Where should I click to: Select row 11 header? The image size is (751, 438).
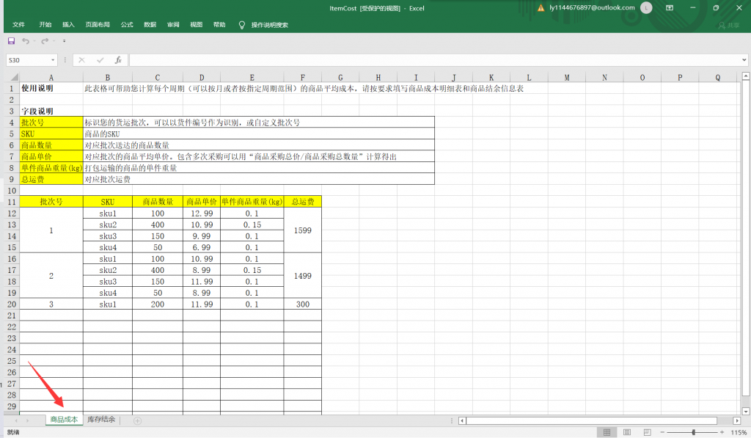pos(12,202)
